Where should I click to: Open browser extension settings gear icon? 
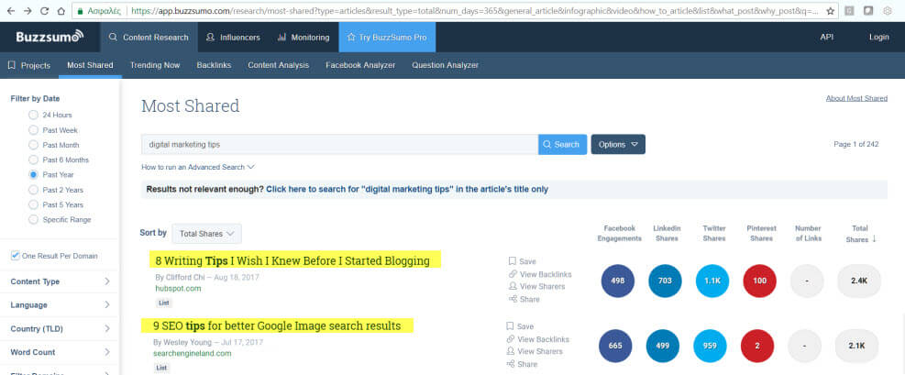pos(887,11)
